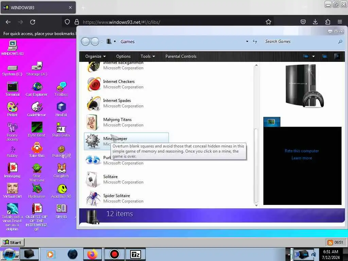Viewport: 348px width, 261px height.
Task: Launch Robby desktop icon
Action: [12, 152]
